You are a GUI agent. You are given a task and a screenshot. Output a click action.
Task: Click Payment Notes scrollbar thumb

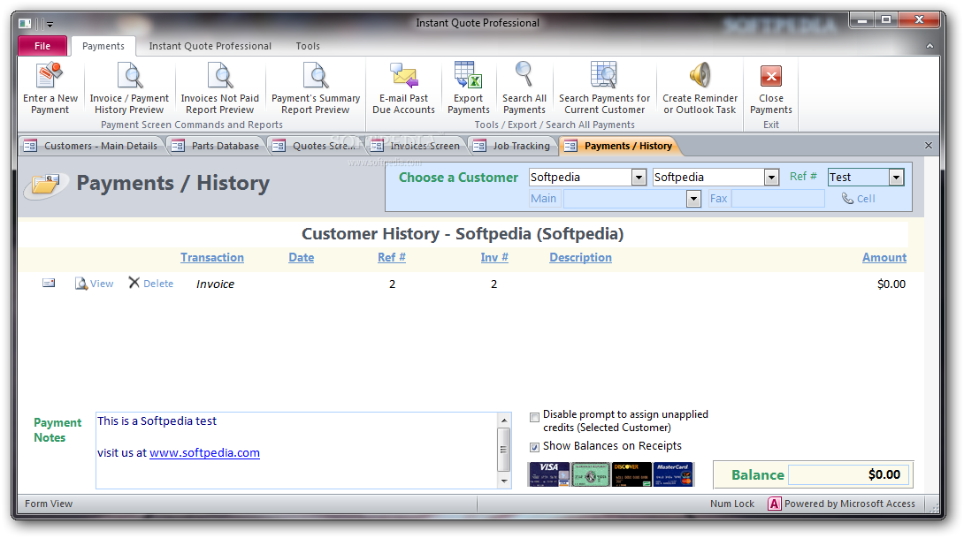coord(503,449)
